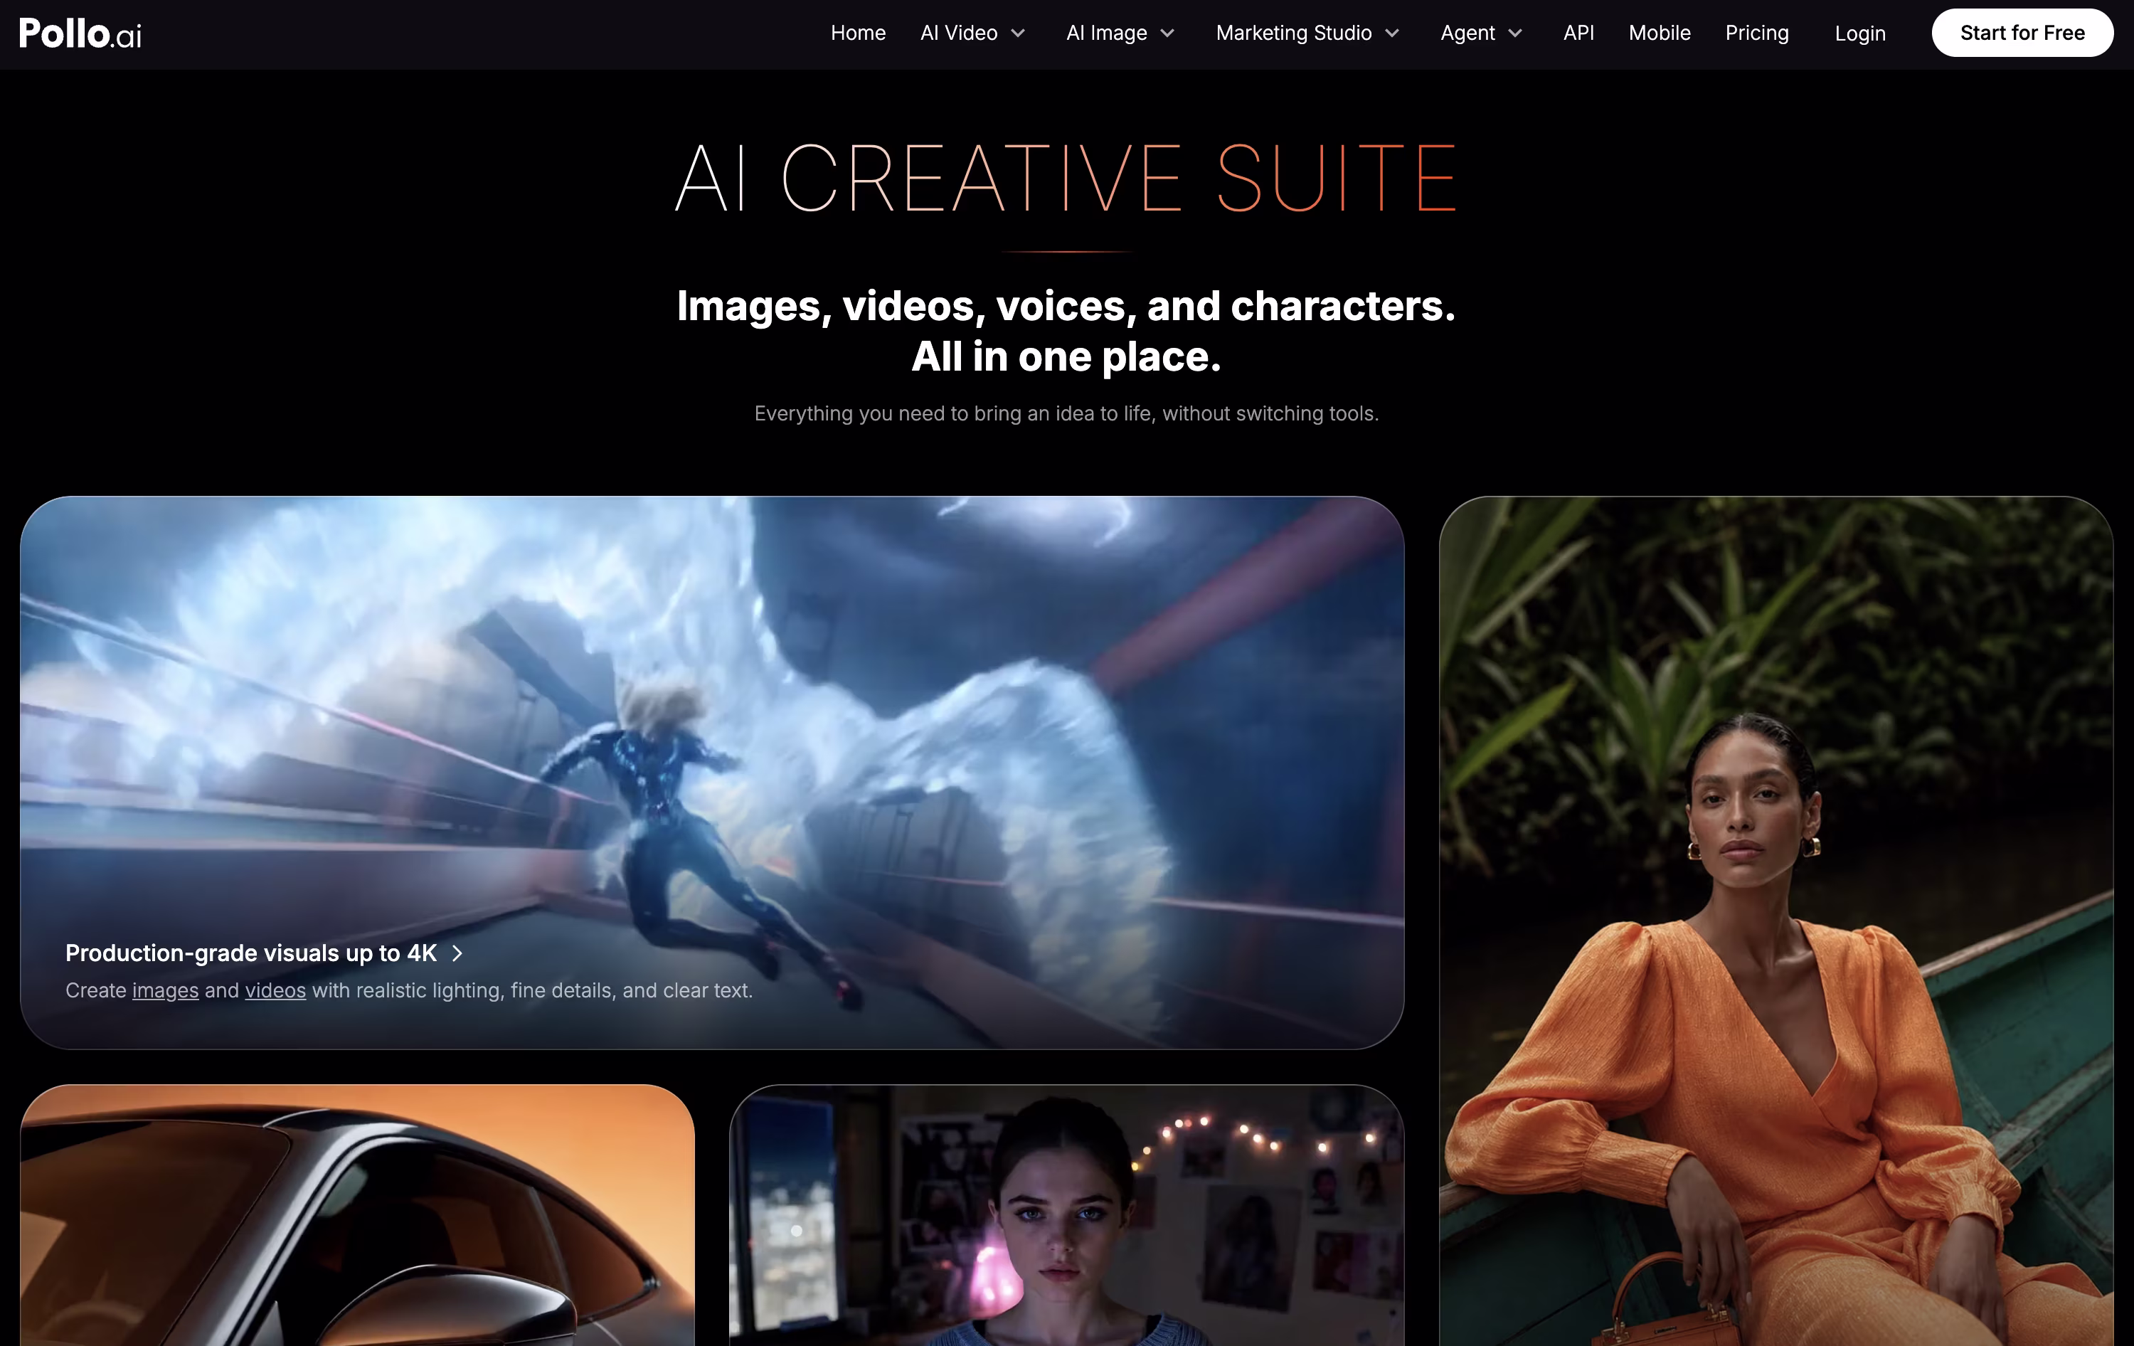Screen dimensions: 2134x1346
Task: Open the flying winged figure video card
Action: [711, 772]
